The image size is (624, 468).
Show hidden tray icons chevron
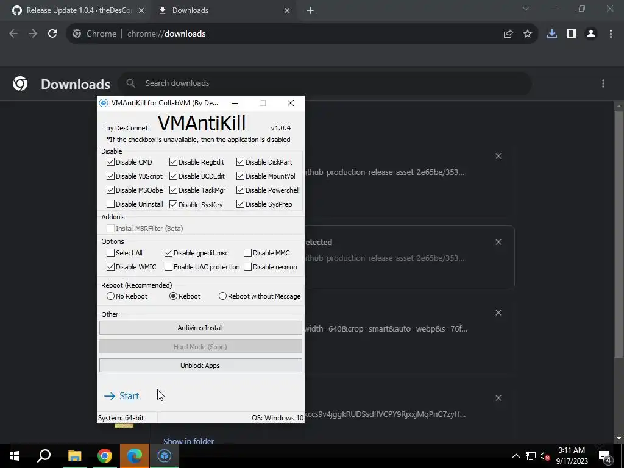coord(516,456)
